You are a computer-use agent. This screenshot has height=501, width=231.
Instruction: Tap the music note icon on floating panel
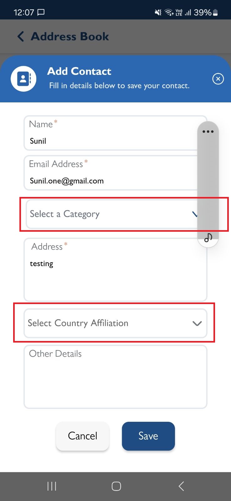click(208, 238)
